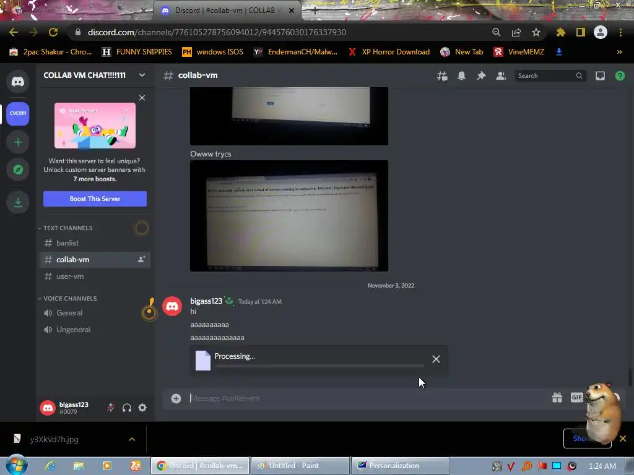Click Boost This Server button

pos(95,199)
